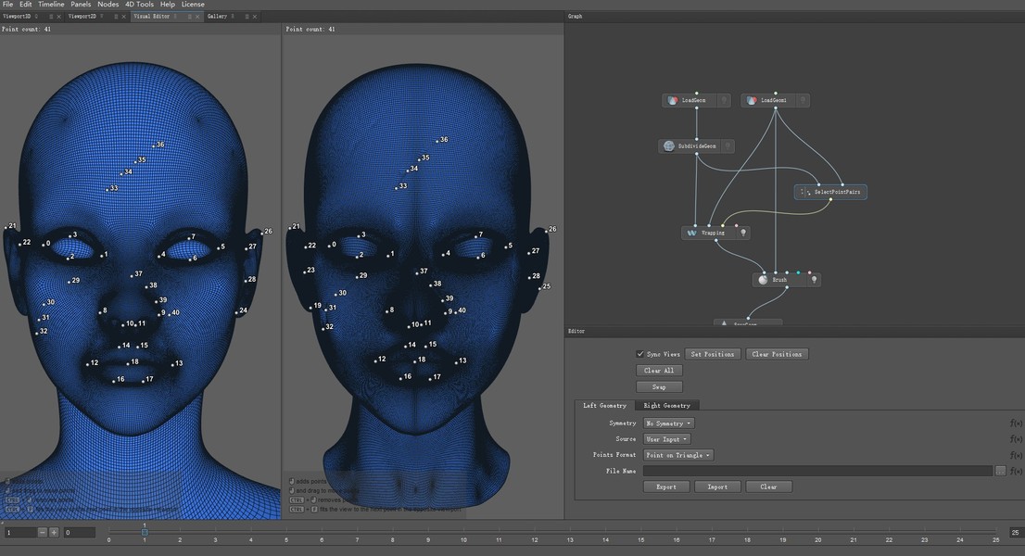Select the Right Geometry tab
The image size is (1025, 556).
pos(666,406)
